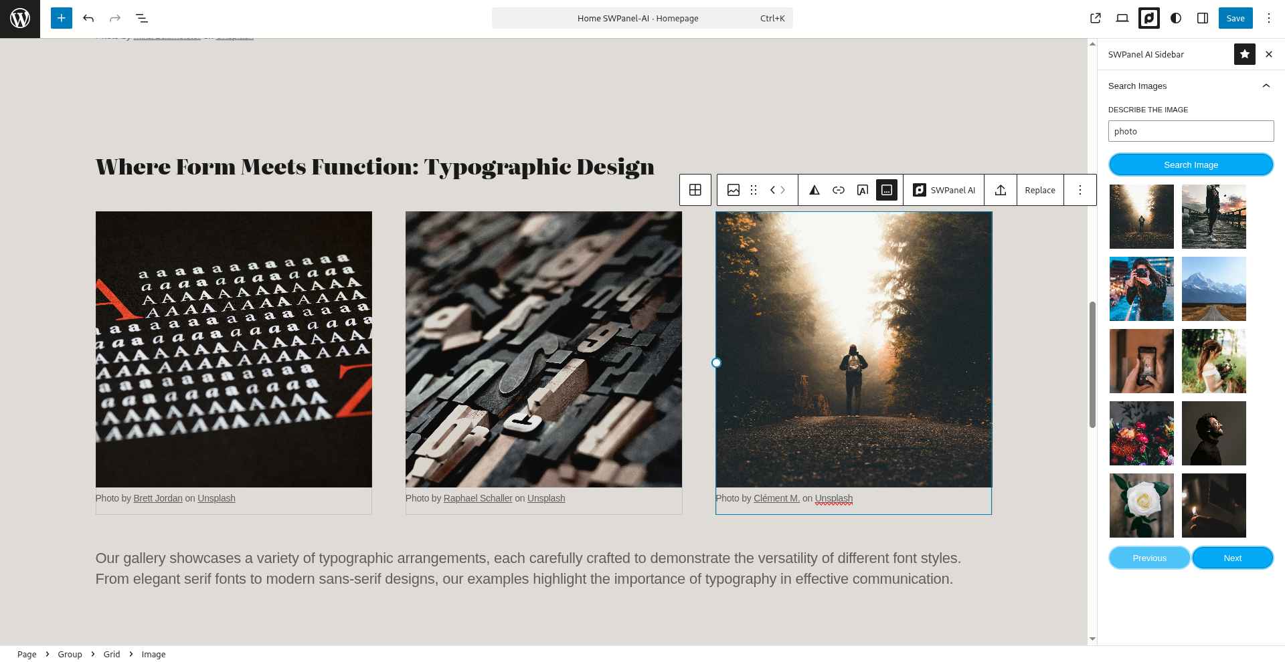This screenshot has height=662, width=1285.
Task: Select Page in the bottom breadcrumb
Action: tap(27, 654)
